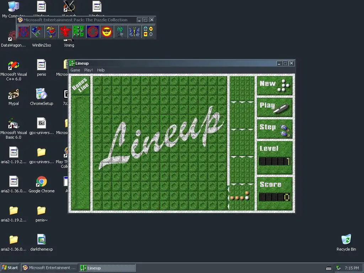Image resolution: width=364 pixels, height=273 pixels.
Task: Open the Start menu
Action: click(10, 268)
